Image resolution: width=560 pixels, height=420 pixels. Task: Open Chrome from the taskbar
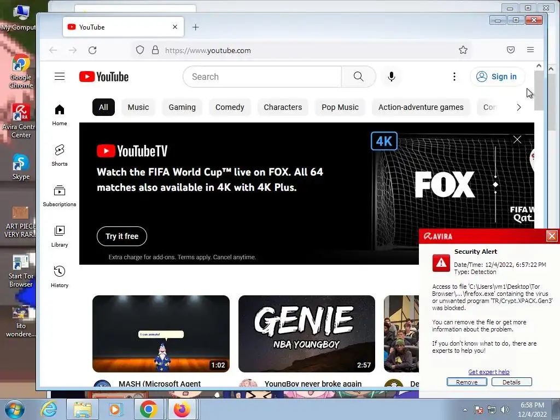click(x=149, y=409)
